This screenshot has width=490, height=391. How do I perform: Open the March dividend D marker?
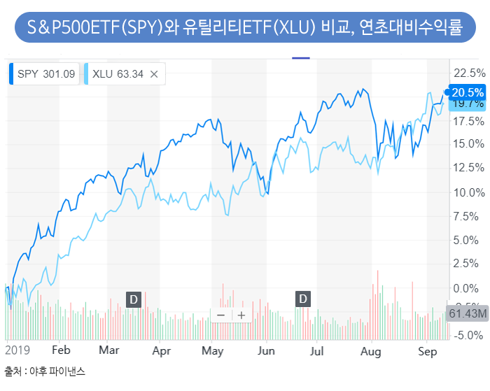click(x=134, y=299)
